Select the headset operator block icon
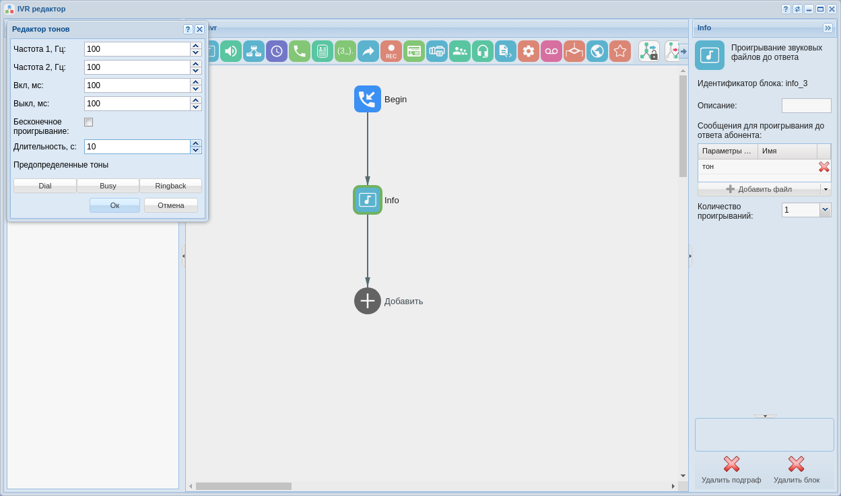 [483, 51]
